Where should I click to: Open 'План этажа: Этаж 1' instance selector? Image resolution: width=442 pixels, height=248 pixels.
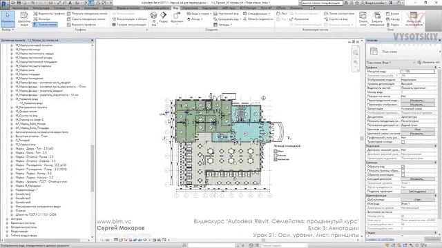point(391,63)
